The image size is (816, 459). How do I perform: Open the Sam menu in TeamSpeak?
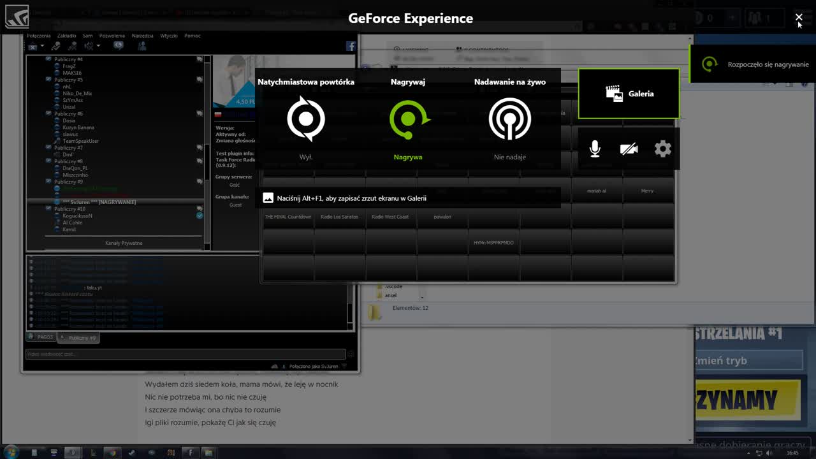click(87, 36)
